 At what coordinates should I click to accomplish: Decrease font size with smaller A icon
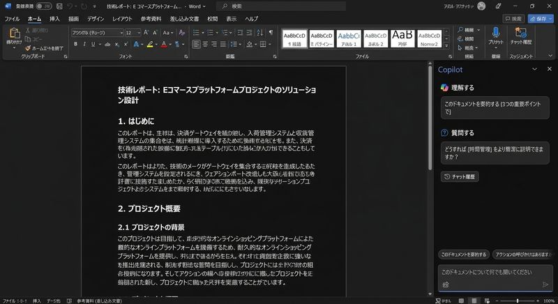point(155,33)
